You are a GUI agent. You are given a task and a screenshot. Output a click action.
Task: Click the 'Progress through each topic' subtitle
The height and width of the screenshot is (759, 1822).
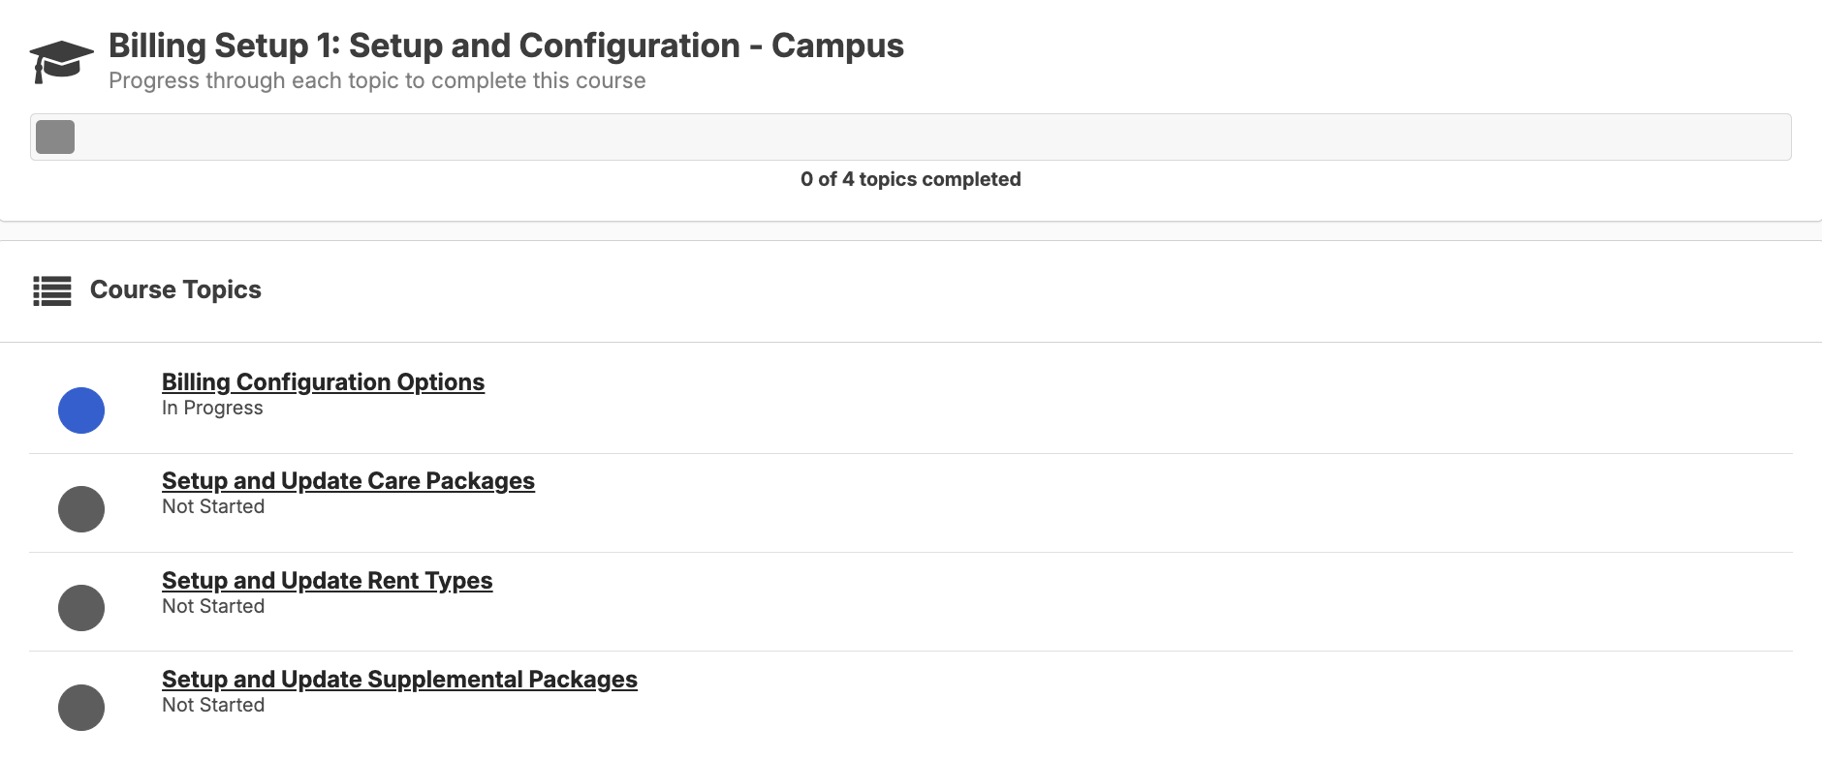377,80
